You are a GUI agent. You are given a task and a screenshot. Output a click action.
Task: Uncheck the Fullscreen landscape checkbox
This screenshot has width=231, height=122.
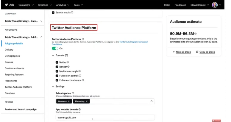tap(57, 80)
